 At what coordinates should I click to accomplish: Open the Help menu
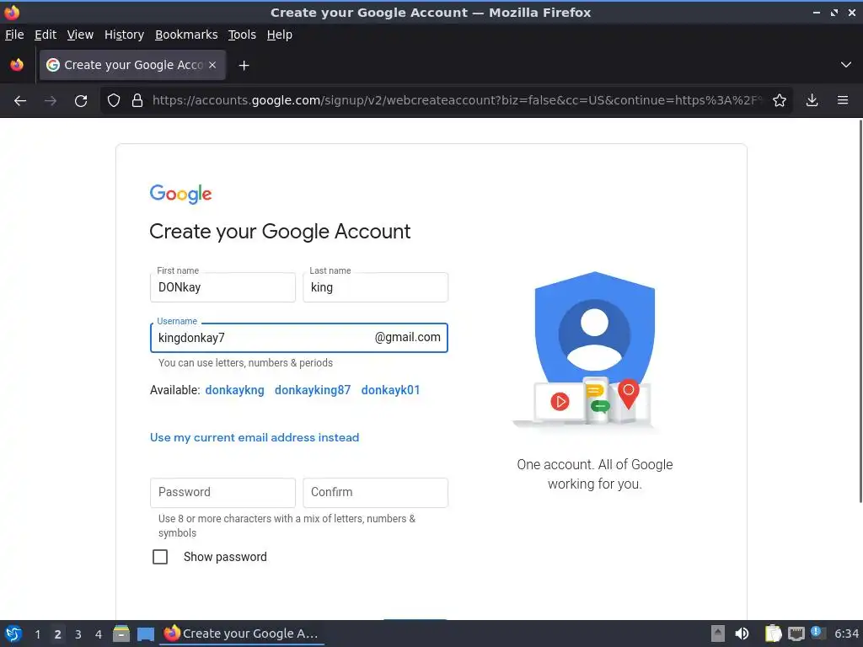coord(280,35)
